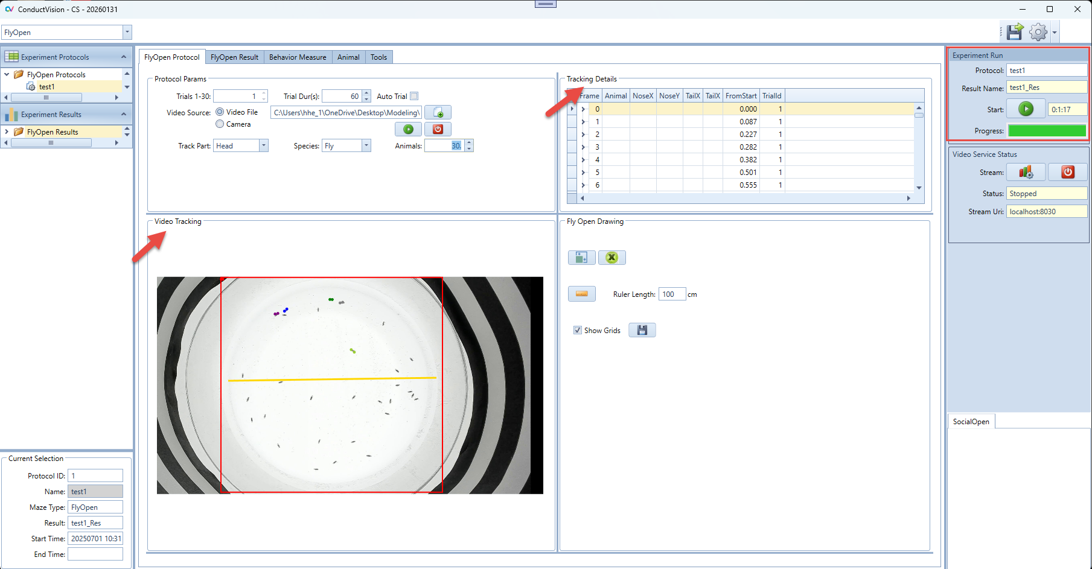
Task: Select the Camera radio button
Action: point(220,124)
